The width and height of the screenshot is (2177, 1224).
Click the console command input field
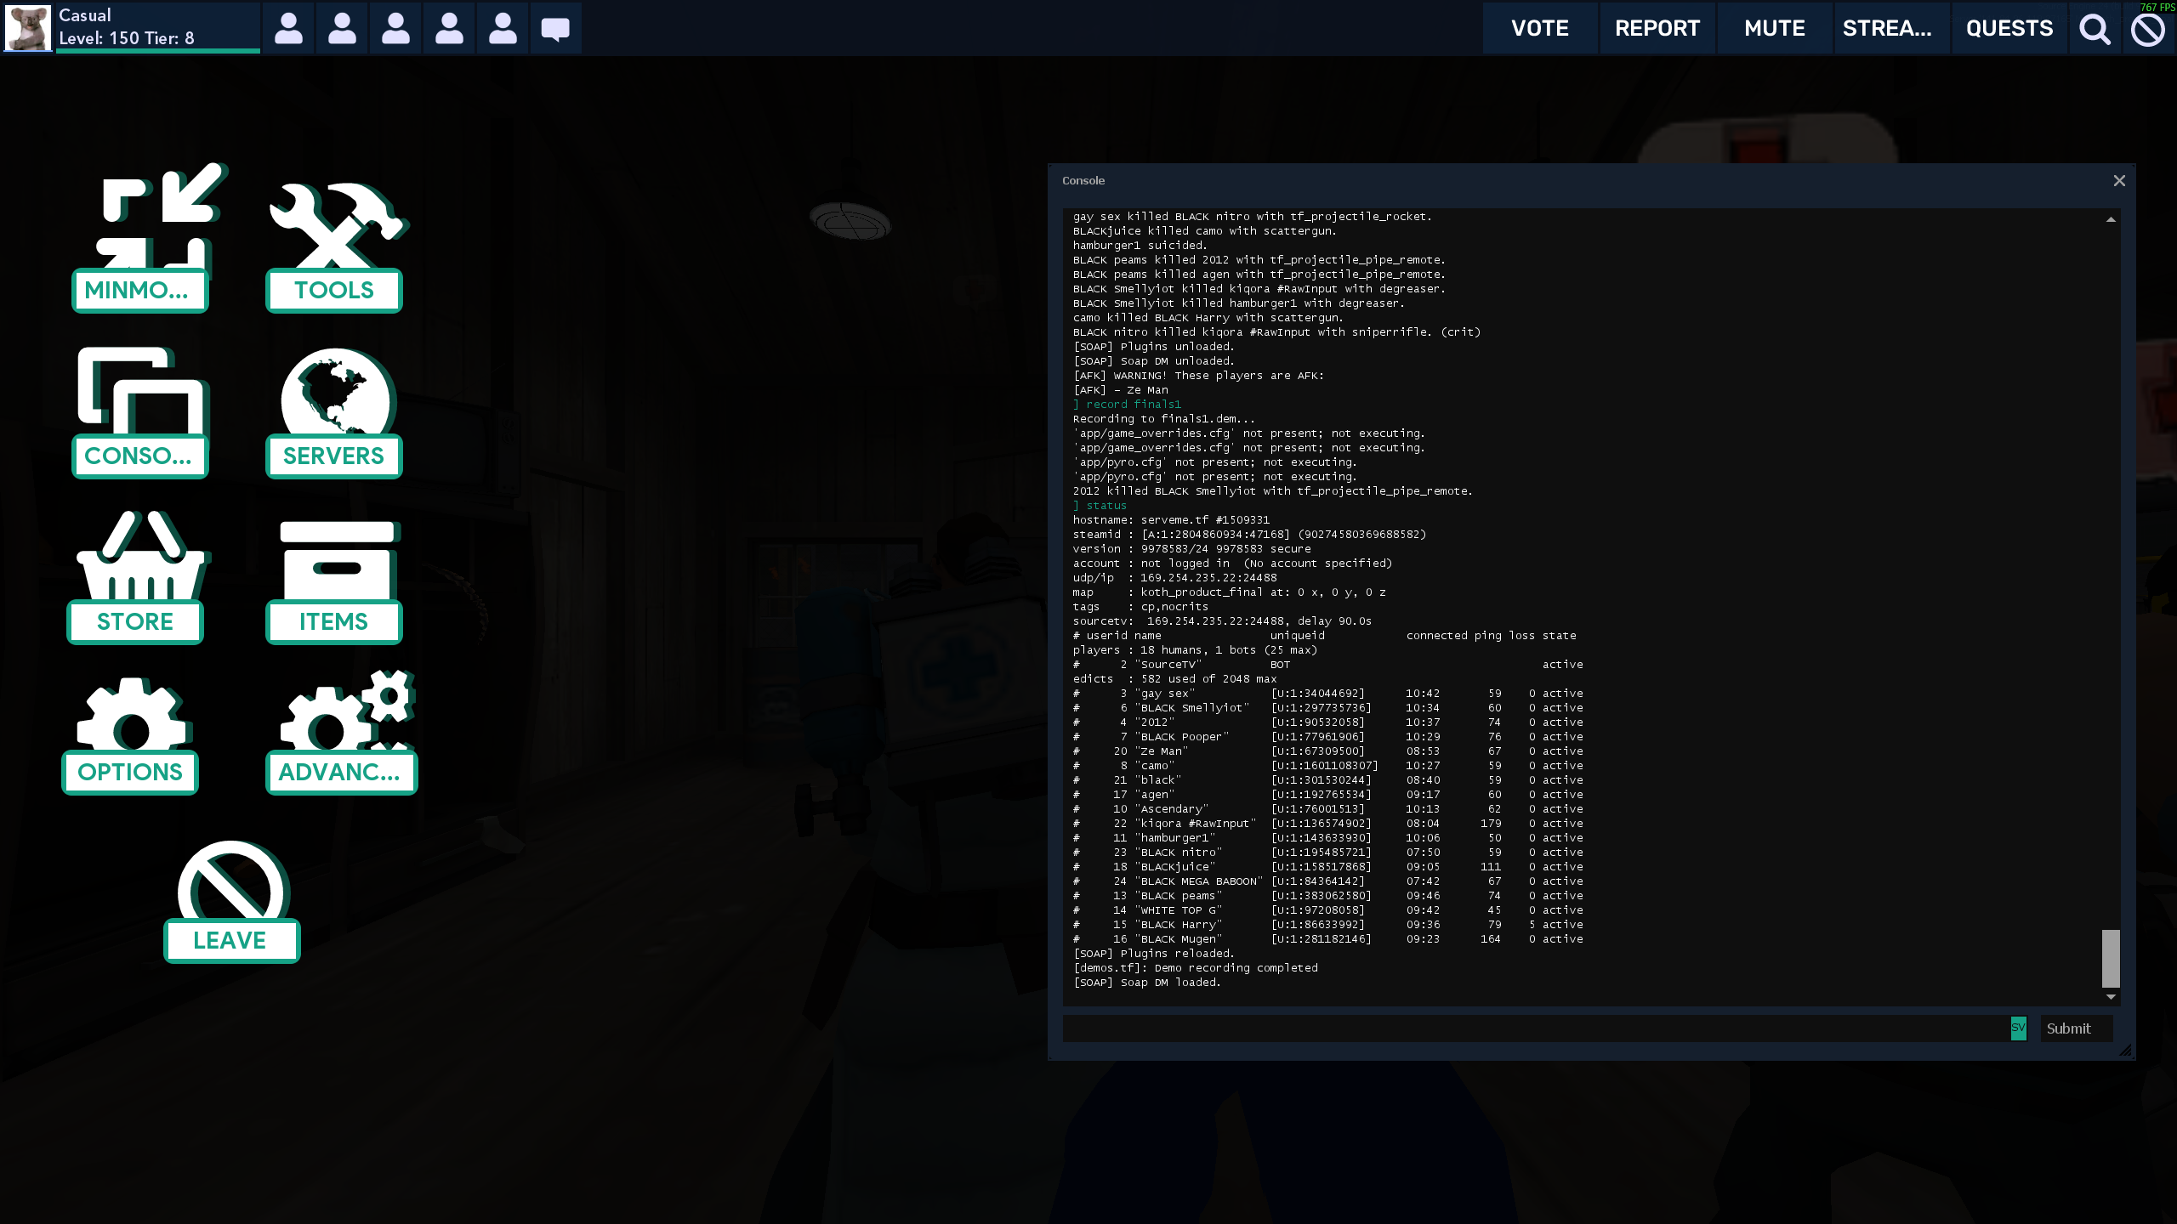(1531, 1028)
